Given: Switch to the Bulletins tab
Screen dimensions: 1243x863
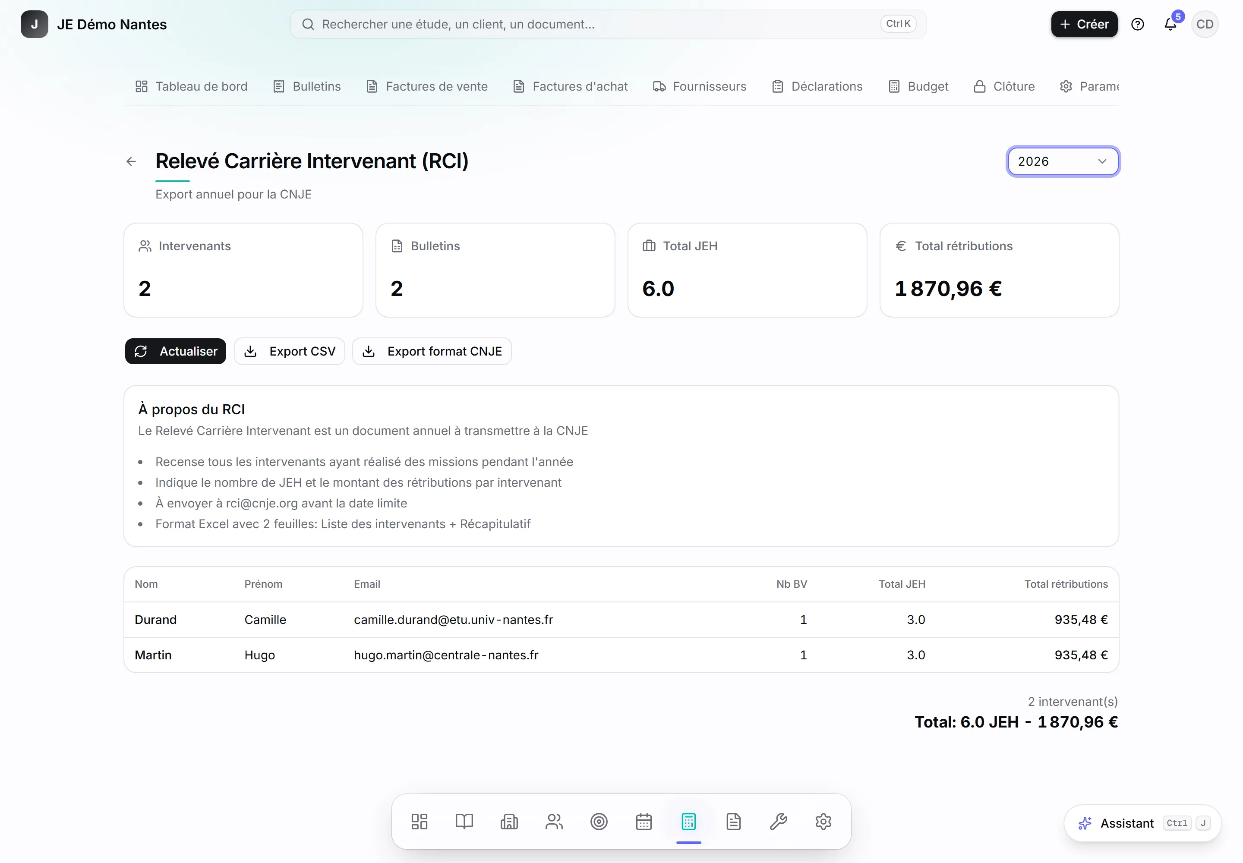Looking at the screenshot, I should 307,87.
